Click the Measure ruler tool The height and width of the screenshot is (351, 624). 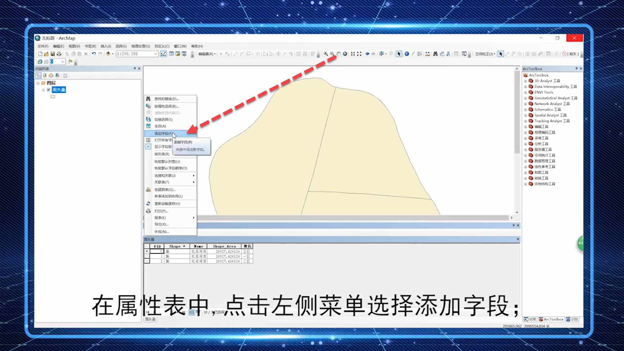coord(428,54)
